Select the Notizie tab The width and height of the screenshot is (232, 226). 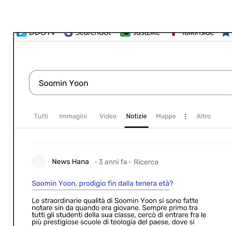point(136,116)
